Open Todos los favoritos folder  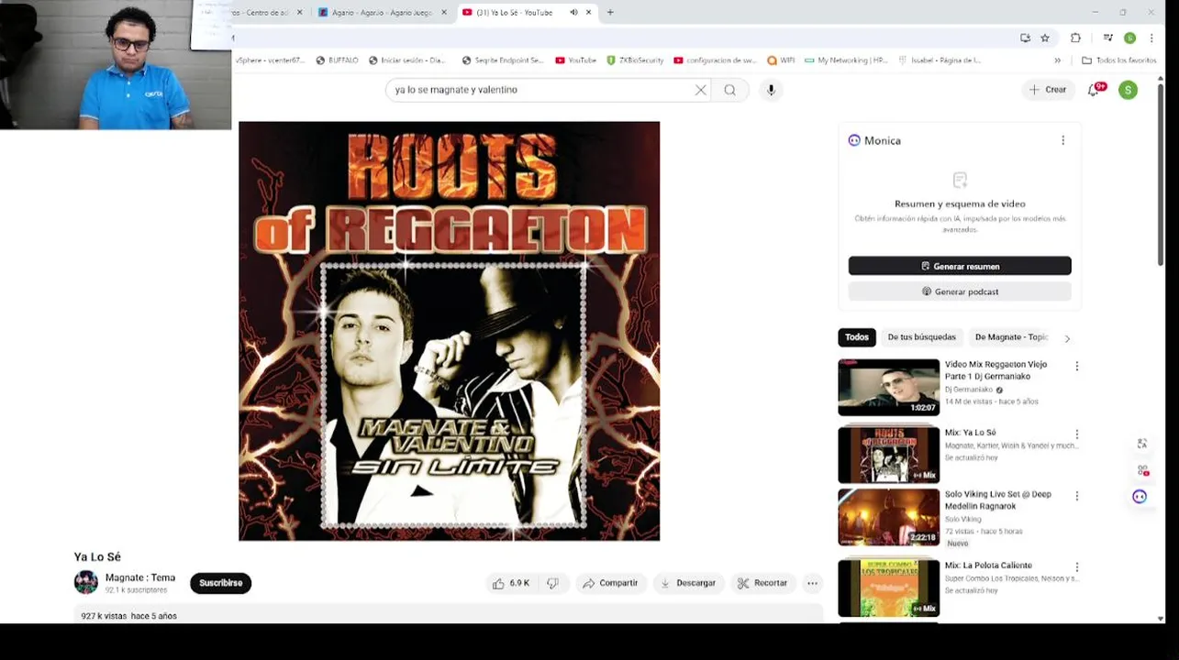(1118, 60)
